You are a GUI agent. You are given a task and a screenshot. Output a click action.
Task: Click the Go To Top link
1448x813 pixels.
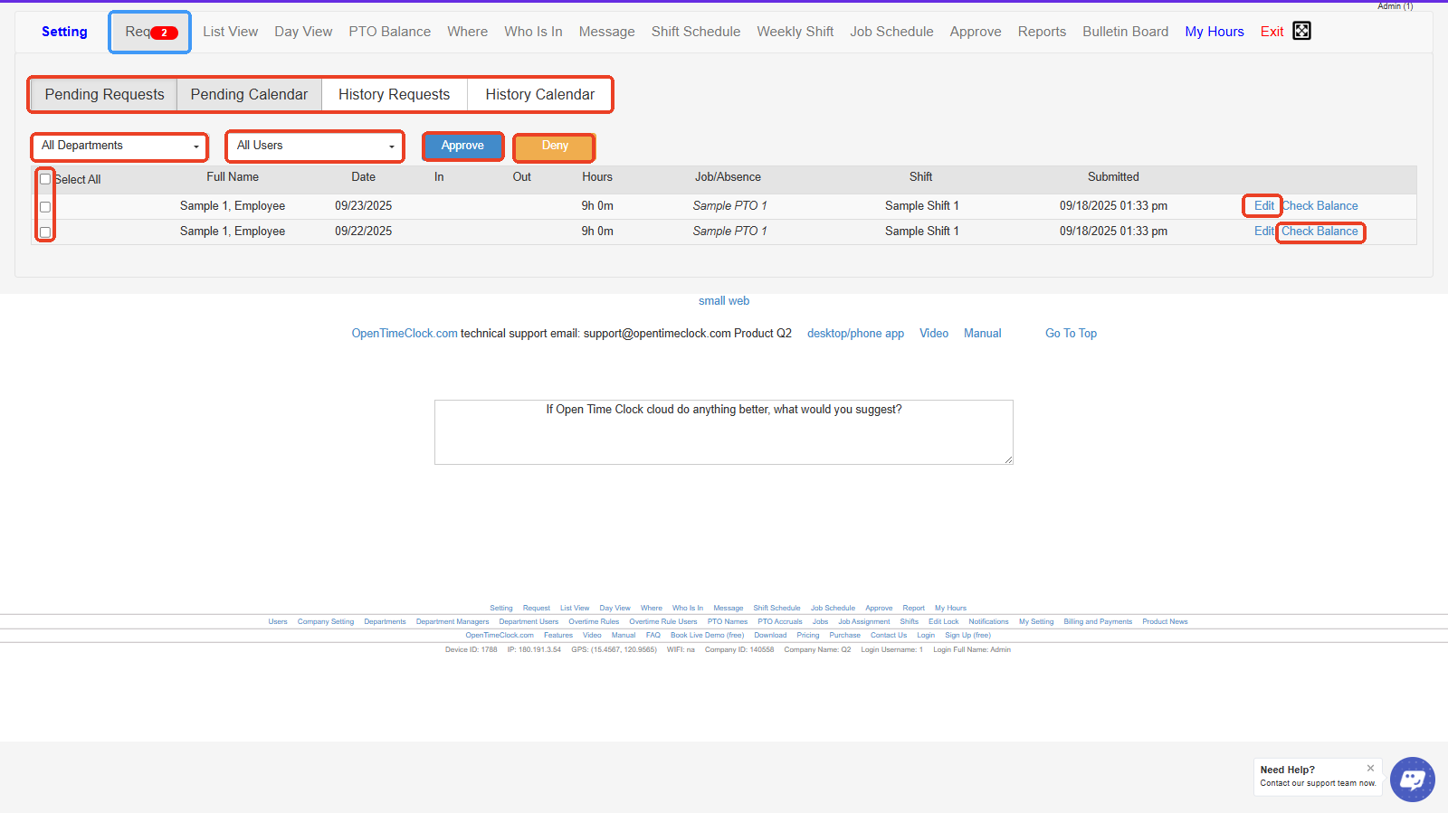coord(1071,334)
